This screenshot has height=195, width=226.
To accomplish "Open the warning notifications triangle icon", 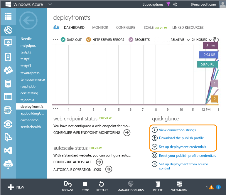I will [211, 187].
